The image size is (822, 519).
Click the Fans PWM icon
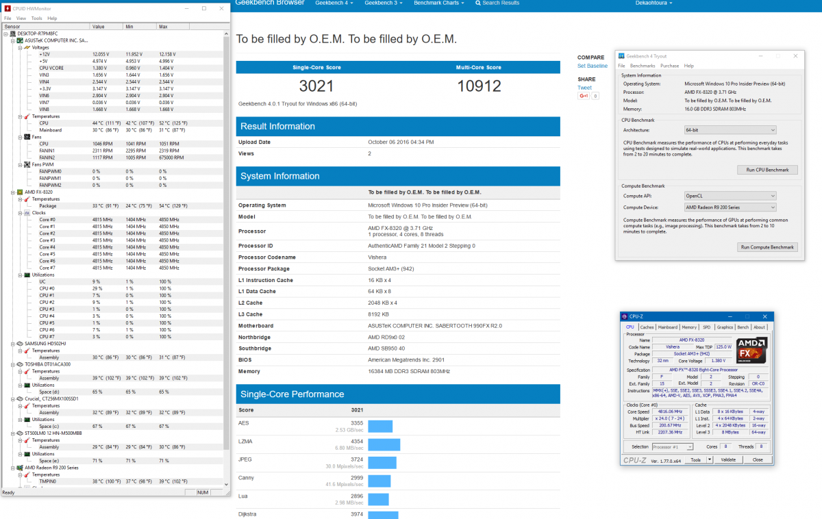27,164
